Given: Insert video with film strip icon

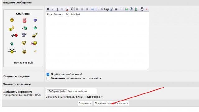Looking at the screenshot, I should tap(136, 9).
